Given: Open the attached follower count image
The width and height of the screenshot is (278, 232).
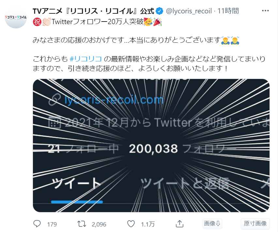Looking at the screenshot, I should tap(151, 146).
